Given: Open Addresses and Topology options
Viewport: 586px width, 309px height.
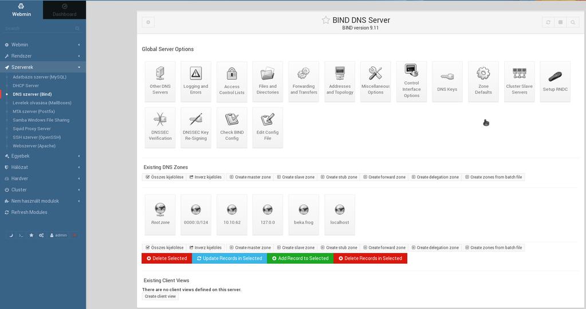Looking at the screenshot, I should [x=340, y=81].
